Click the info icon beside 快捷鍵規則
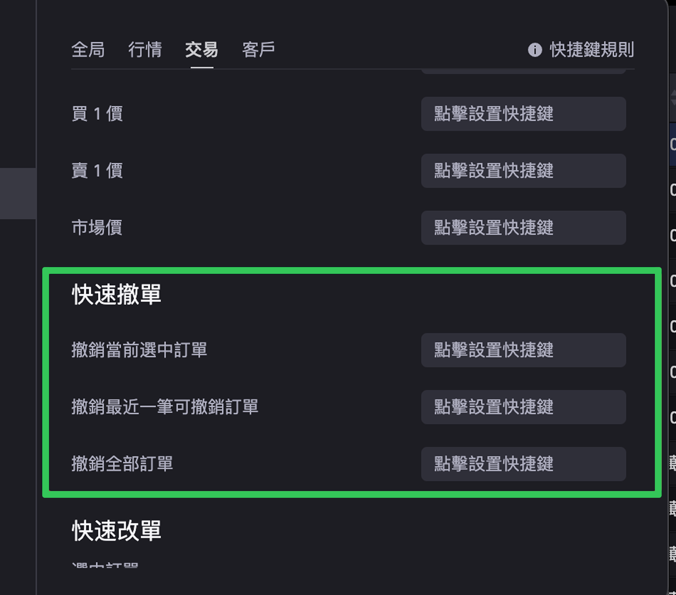This screenshot has width=676, height=595. tap(535, 50)
